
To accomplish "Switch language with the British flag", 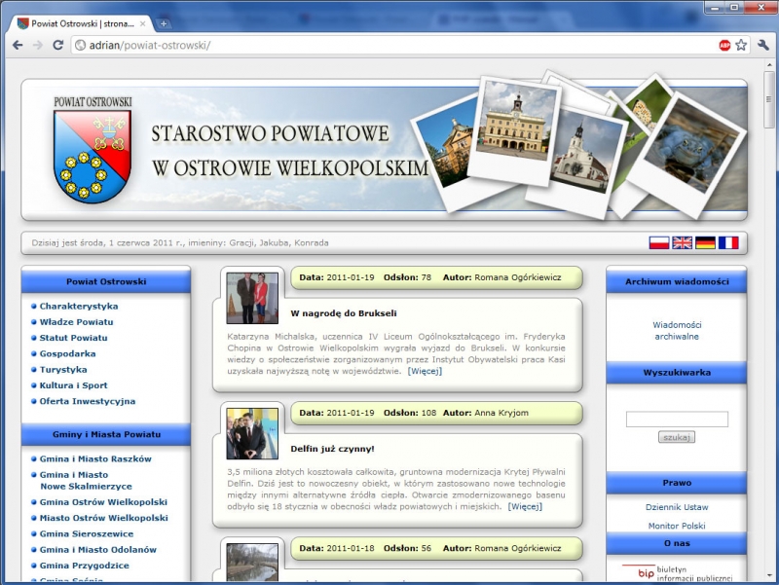I will (683, 242).
